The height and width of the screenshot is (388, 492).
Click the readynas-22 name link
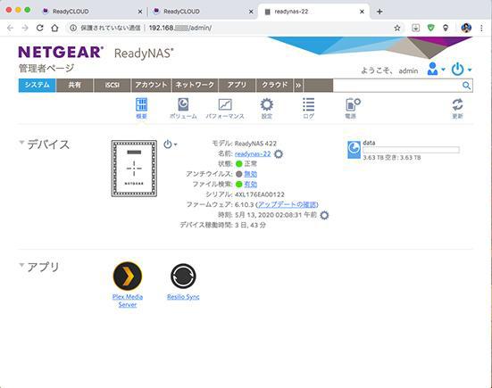click(253, 154)
